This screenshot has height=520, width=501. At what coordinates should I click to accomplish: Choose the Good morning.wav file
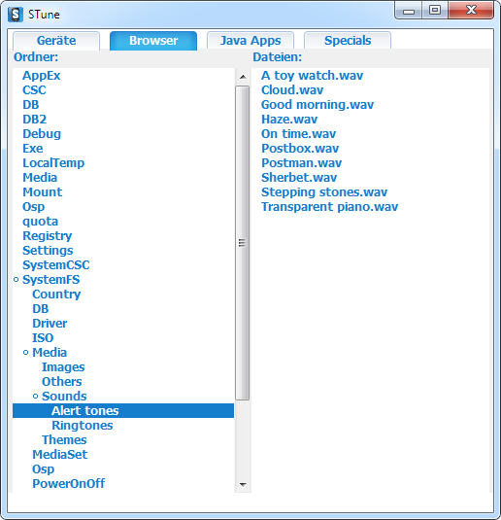[x=317, y=105]
